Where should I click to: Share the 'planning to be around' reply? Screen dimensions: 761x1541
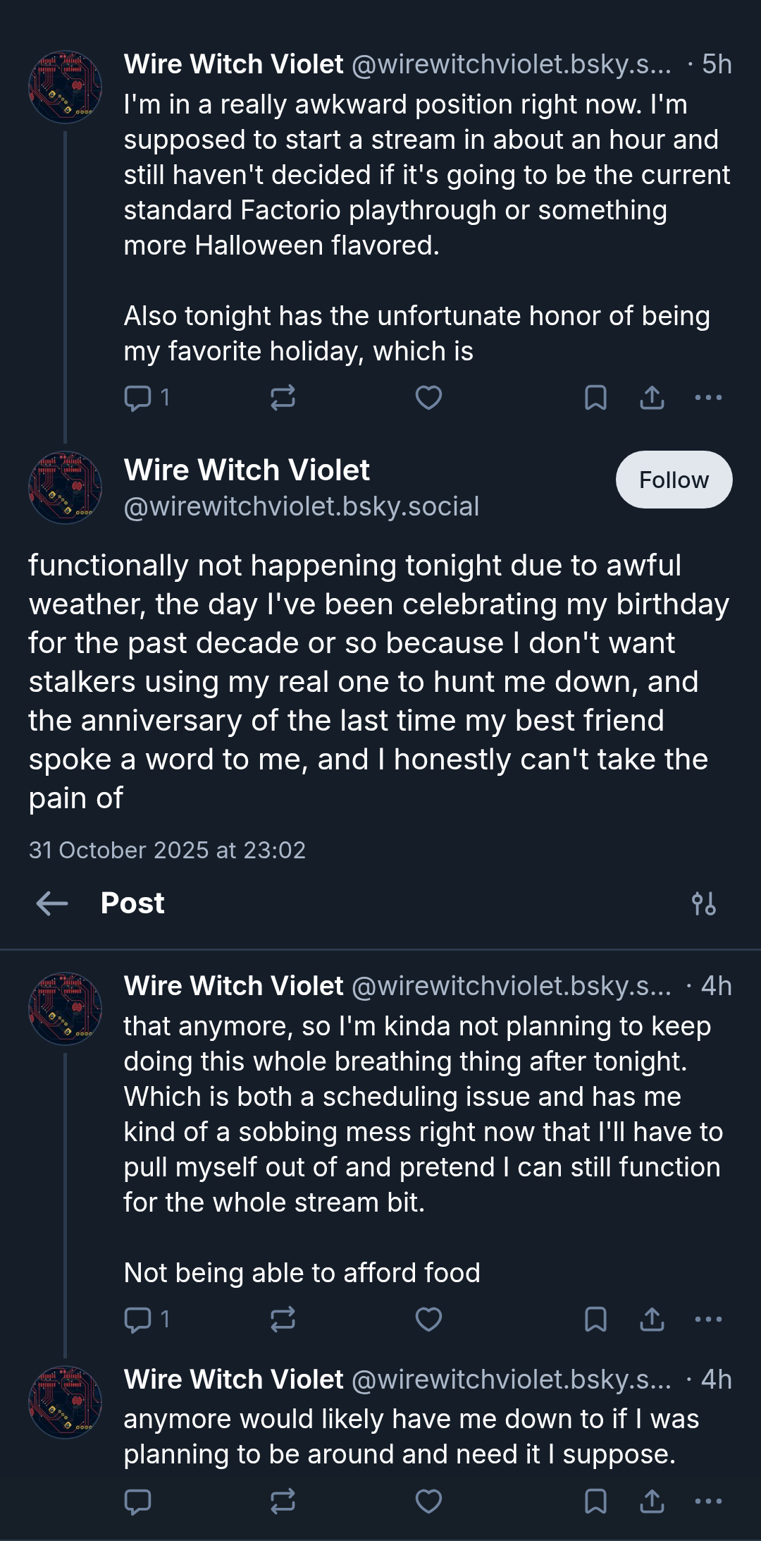tap(652, 1501)
